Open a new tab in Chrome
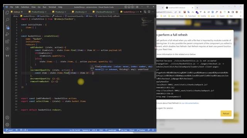247x138 pixels. pos(197,8)
